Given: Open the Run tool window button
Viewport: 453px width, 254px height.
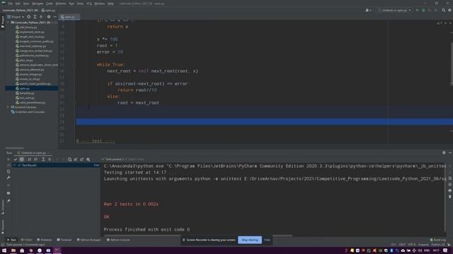Looking at the screenshot, I should [12, 240].
